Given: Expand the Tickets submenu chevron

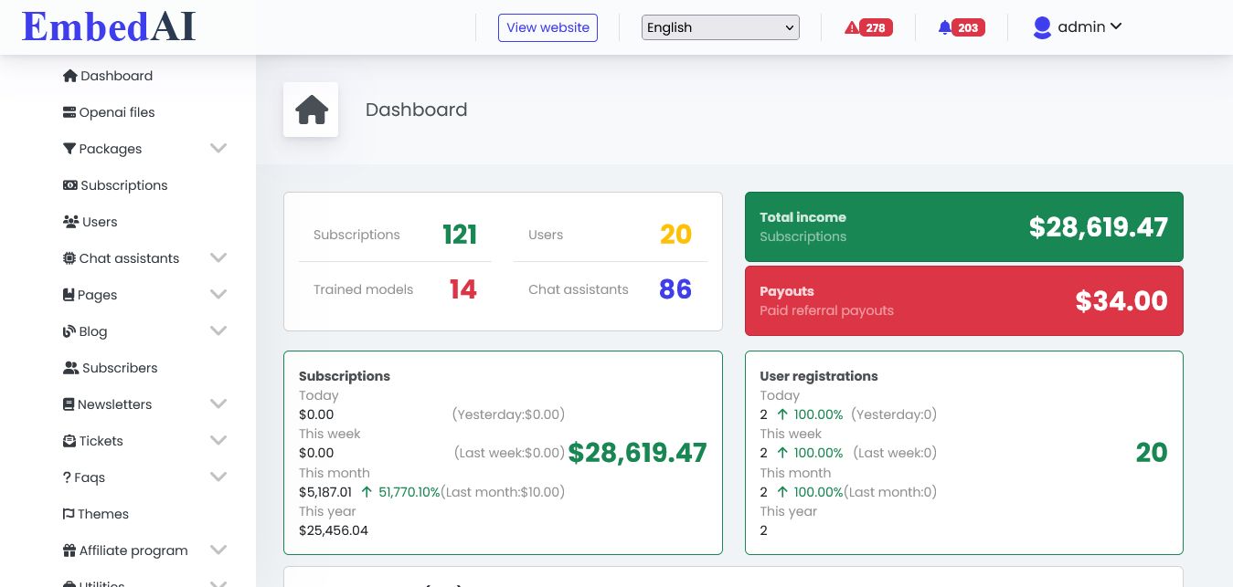Looking at the screenshot, I should point(218,440).
